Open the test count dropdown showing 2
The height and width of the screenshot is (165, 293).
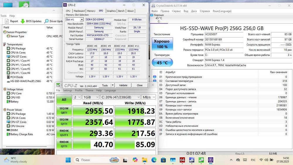click(x=77, y=97)
